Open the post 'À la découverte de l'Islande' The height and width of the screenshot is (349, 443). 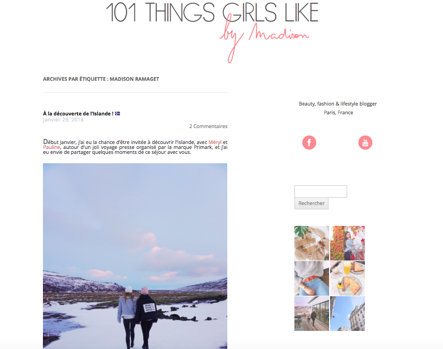[x=78, y=113]
